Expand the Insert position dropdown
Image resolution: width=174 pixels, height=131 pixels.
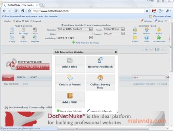tap(123, 33)
